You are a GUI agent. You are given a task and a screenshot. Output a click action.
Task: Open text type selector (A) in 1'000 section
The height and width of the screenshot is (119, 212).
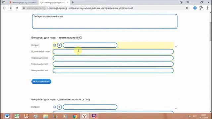(x=59, y=107)
